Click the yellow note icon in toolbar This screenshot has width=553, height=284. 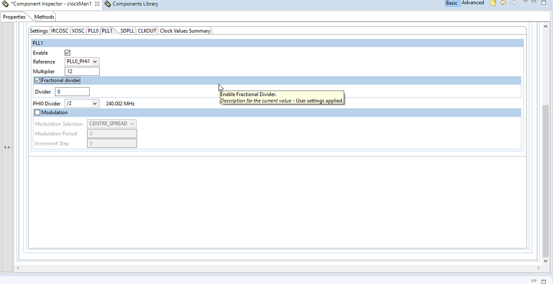pyautogui.click(x=493, y=3)
